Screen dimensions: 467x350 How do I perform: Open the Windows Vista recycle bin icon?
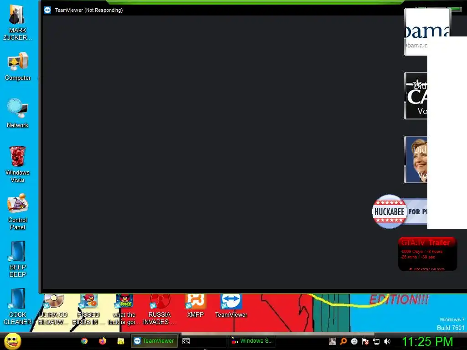coord(17,164)
